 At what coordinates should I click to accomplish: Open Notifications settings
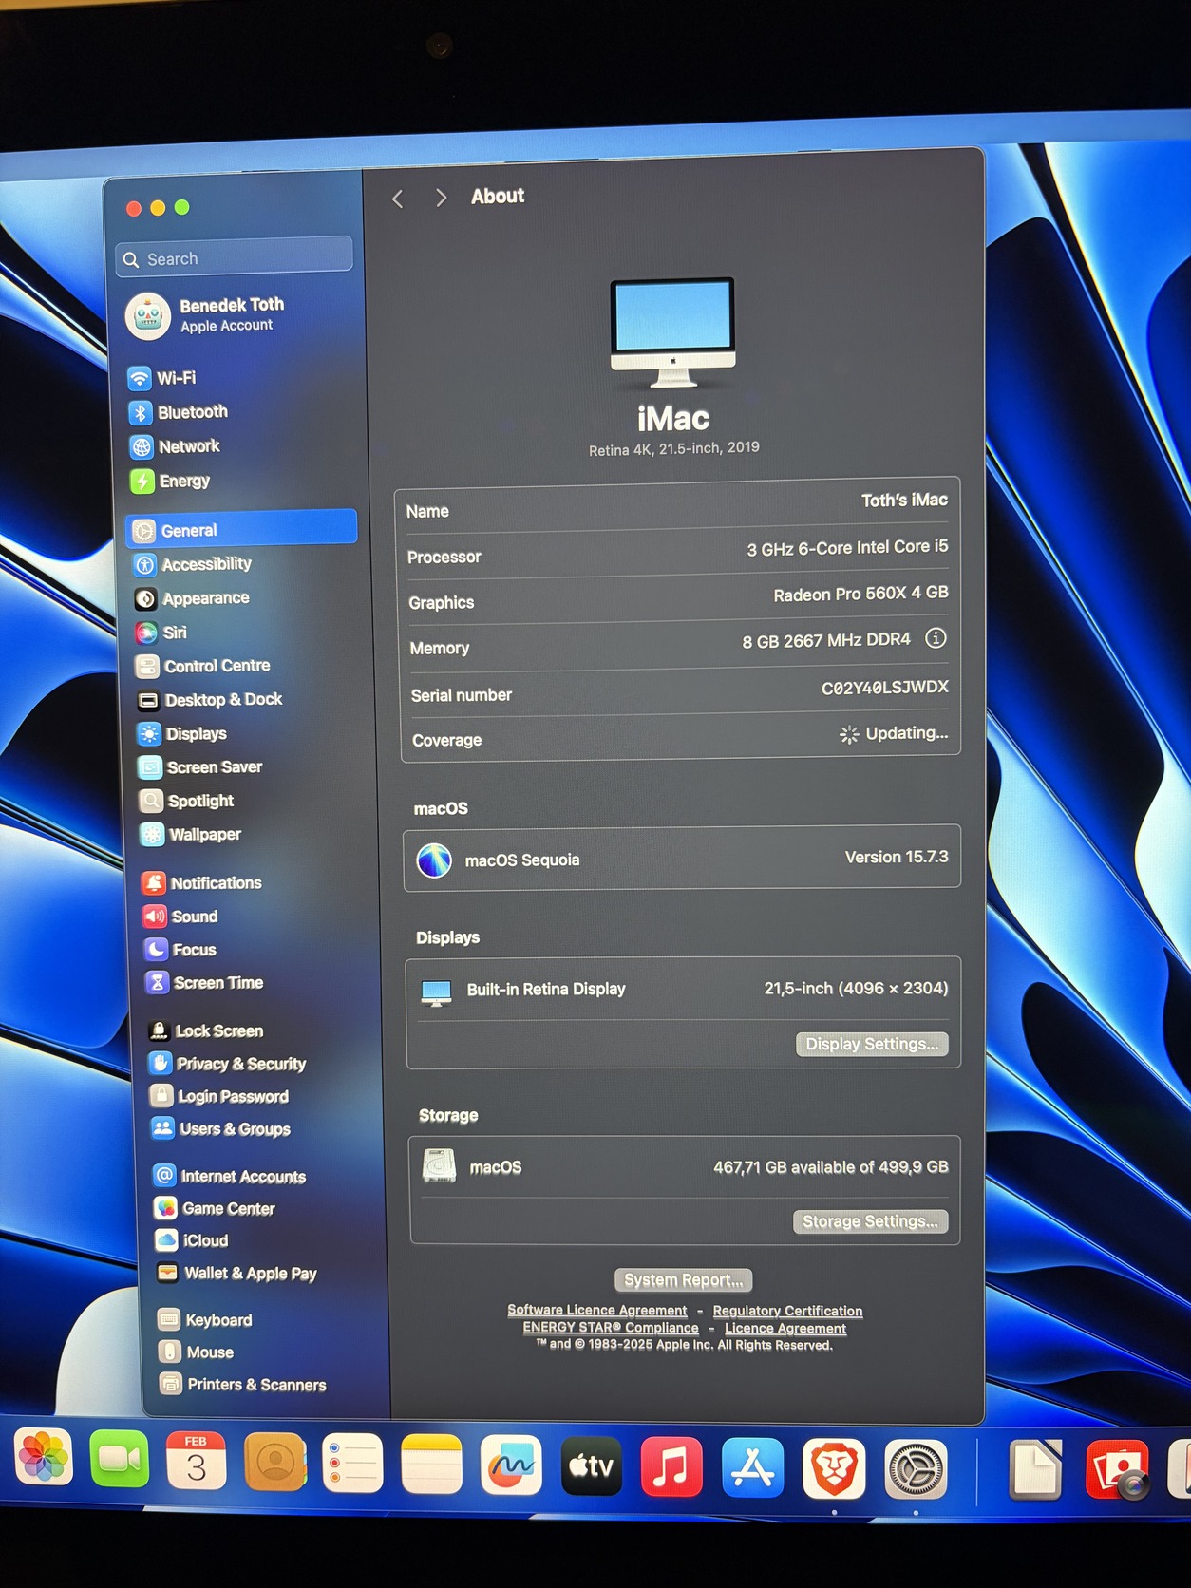(x=201, y=882)
